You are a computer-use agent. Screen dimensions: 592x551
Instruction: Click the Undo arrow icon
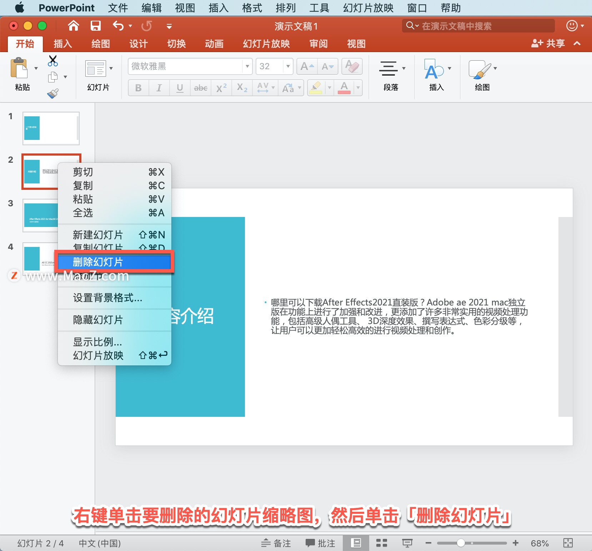coord(118,26)
